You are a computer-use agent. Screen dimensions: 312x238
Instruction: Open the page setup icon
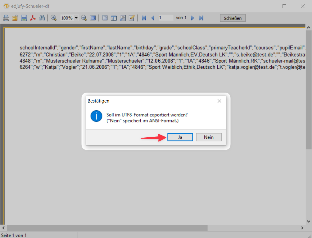pos(105,18)
